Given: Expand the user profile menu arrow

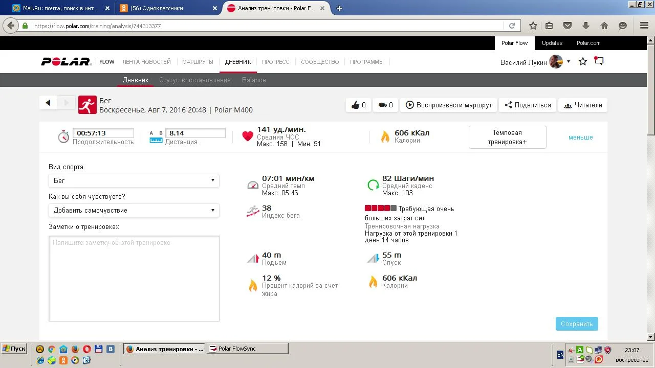Looking at the screenshot, I should tap(569, 62).
